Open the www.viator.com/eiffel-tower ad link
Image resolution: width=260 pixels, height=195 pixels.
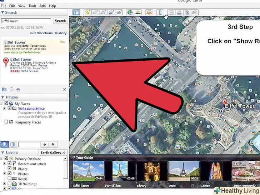22,52
